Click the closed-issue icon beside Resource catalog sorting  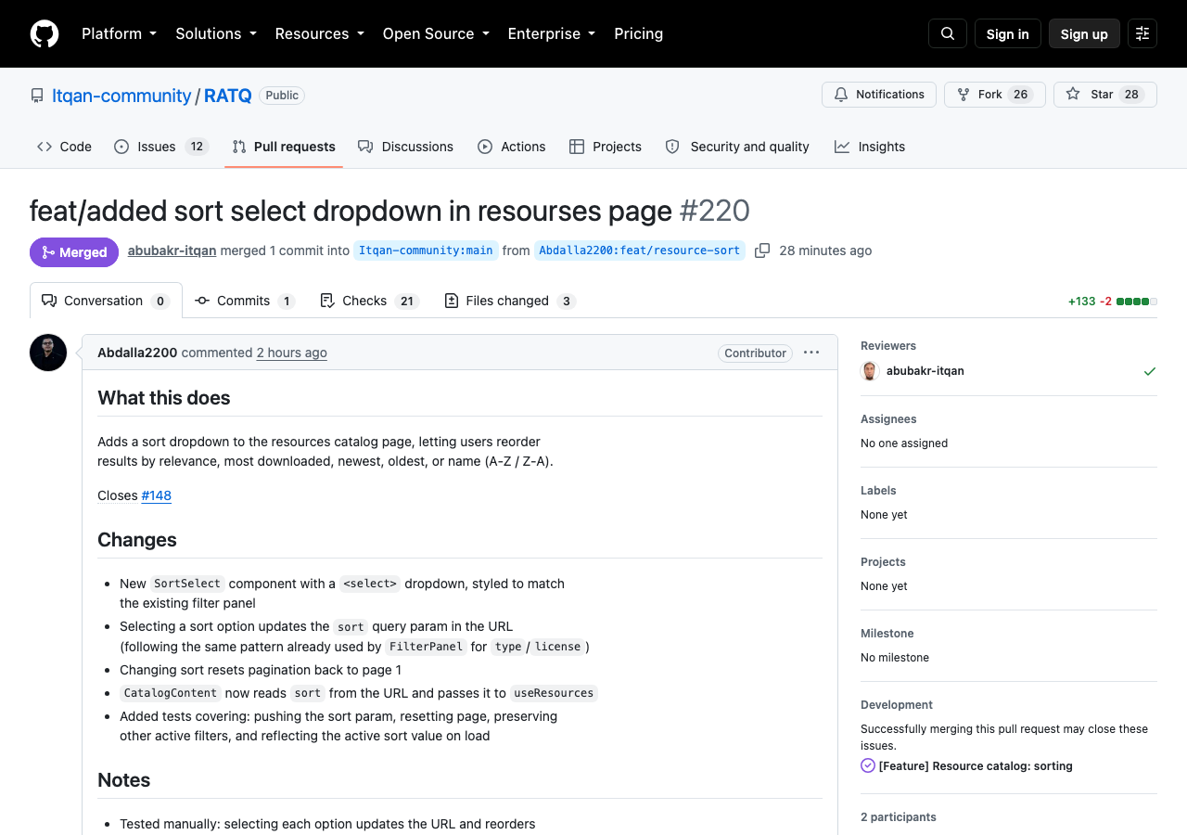868,765
